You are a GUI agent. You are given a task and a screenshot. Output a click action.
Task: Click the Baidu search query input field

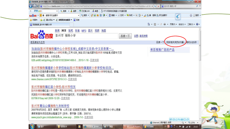pos(86,36)
